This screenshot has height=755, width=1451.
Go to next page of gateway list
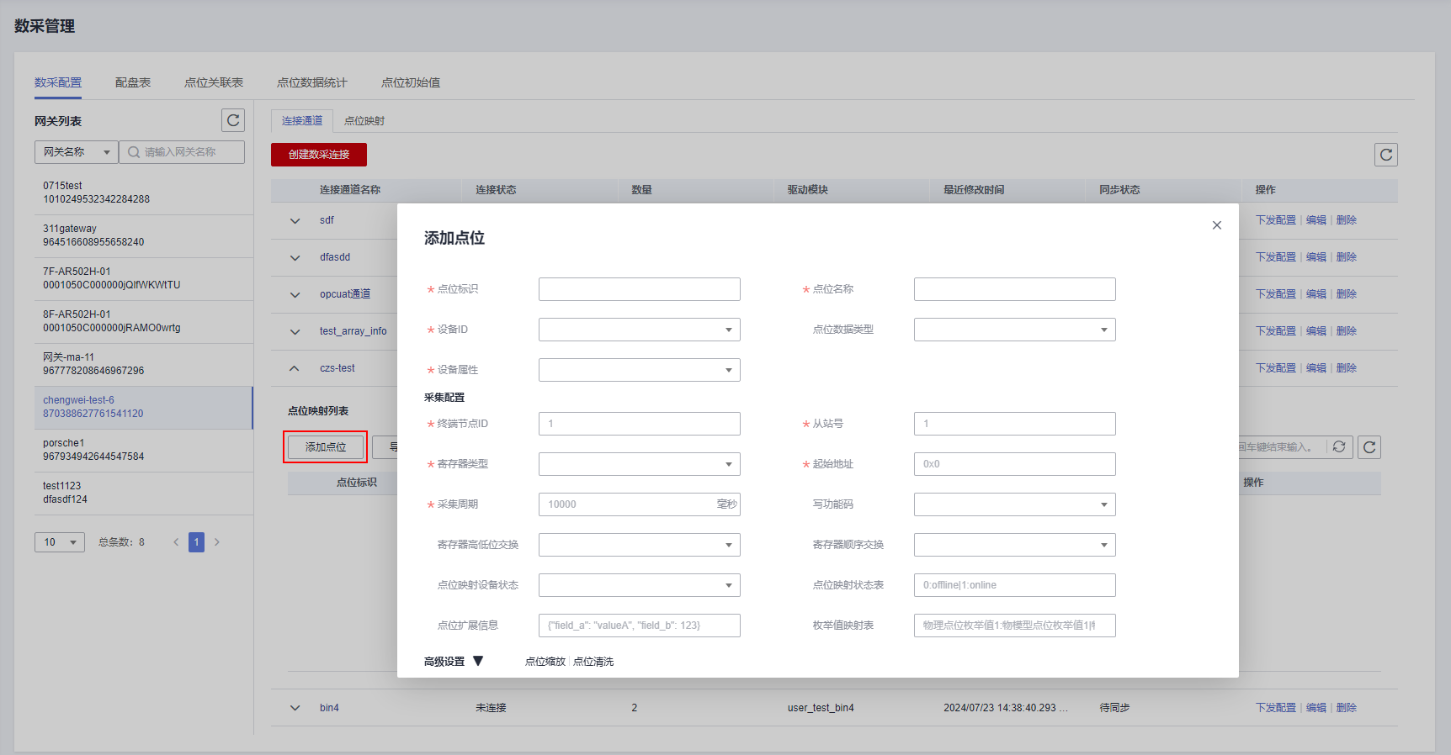[x=217, y=542]
